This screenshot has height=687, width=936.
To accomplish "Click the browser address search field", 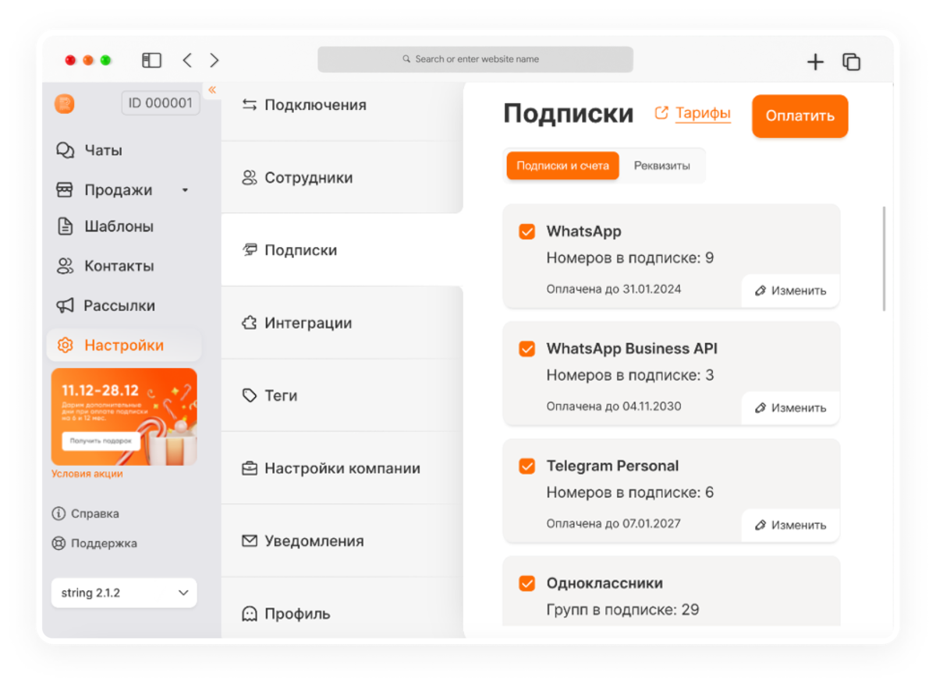I will [475, 59].
